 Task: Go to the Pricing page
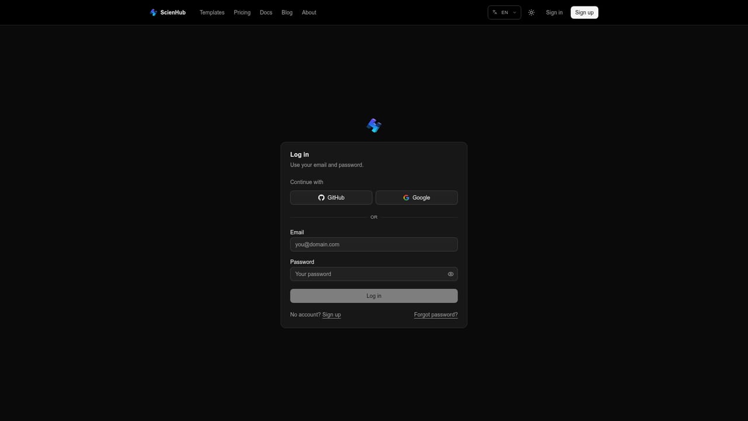(x=242, y=12)
